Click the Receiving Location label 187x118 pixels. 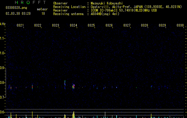69,7
